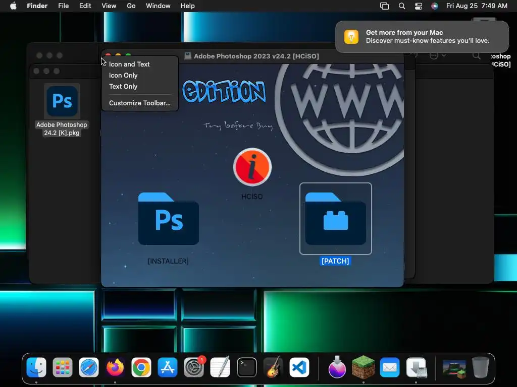Open the [INSTALLER] Photoshop folder
Screen dimensions: 517x387
pos(169,219)
